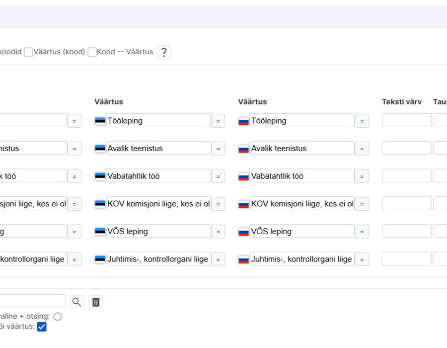
Task: Click the magnifier search icon
Action: 76,302
